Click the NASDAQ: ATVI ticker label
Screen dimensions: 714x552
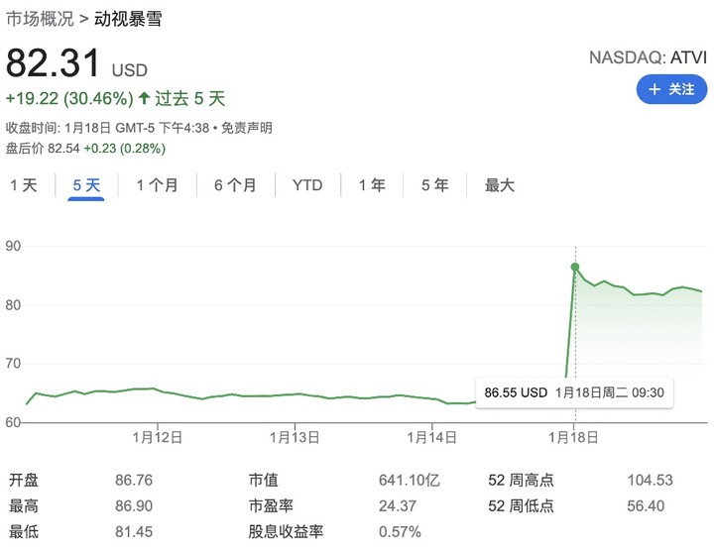click(648, 56)
